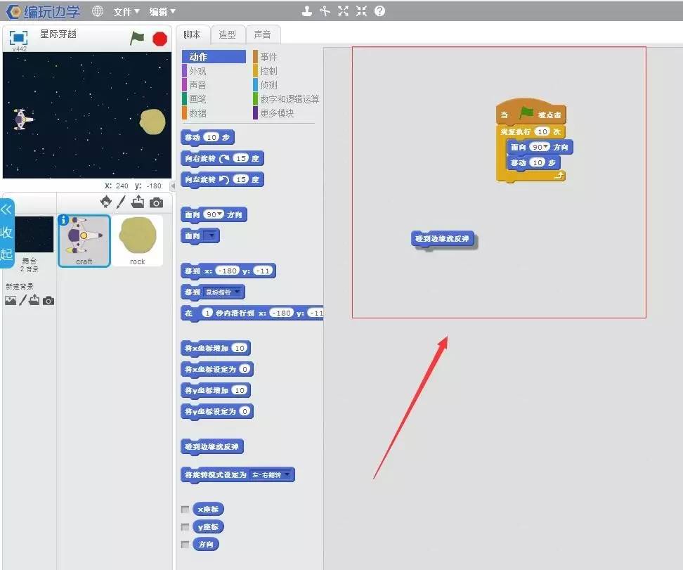
Task: Open the globe language selector
Action: 98,11
